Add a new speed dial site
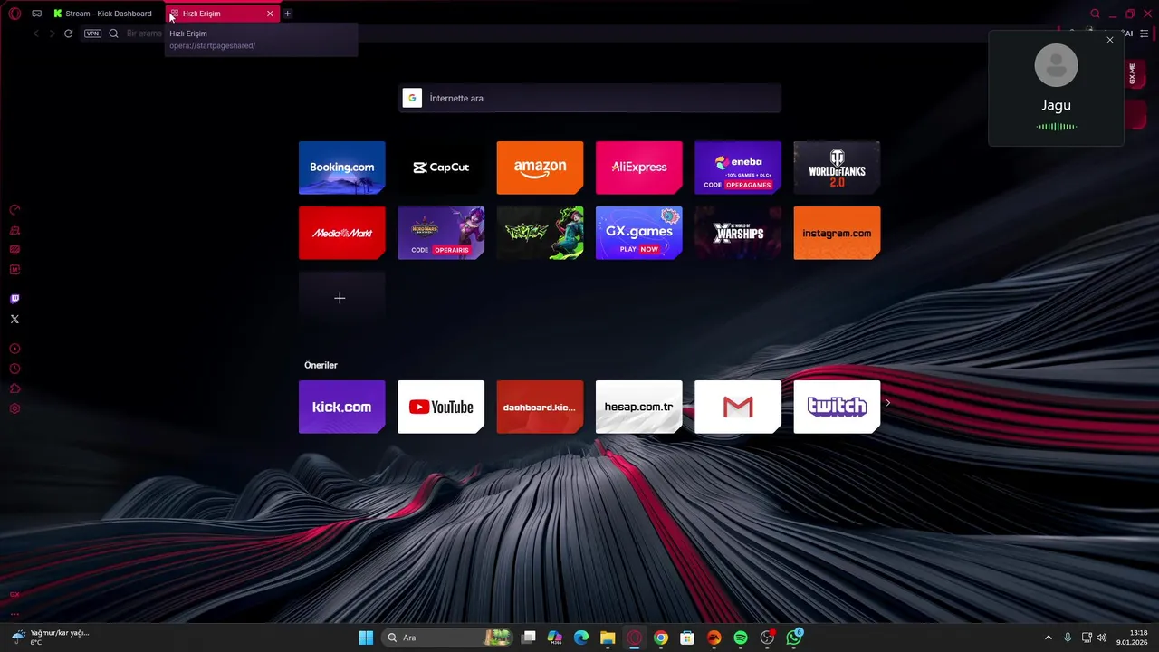Viewport: 1159px width, 652px height. [340, 298]
